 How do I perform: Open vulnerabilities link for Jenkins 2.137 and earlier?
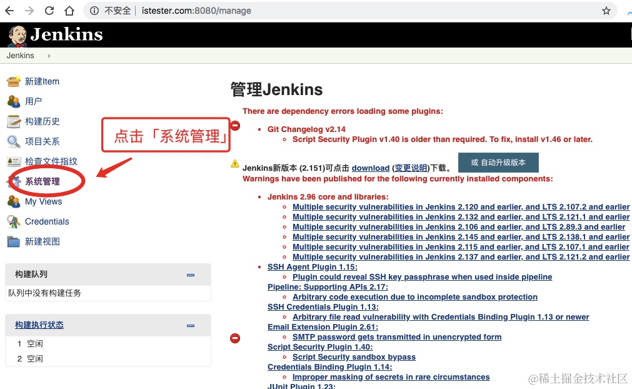461,257
